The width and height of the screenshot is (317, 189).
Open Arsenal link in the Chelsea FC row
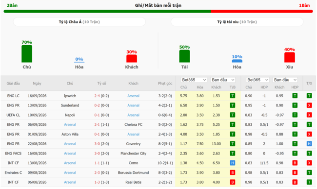[70, 124]
